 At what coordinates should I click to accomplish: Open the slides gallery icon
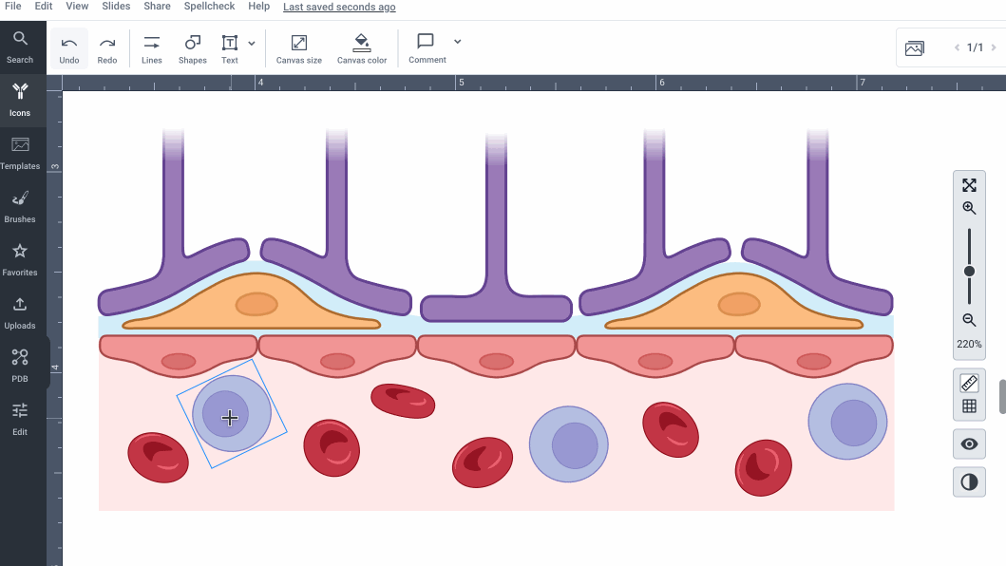(915, 48)
